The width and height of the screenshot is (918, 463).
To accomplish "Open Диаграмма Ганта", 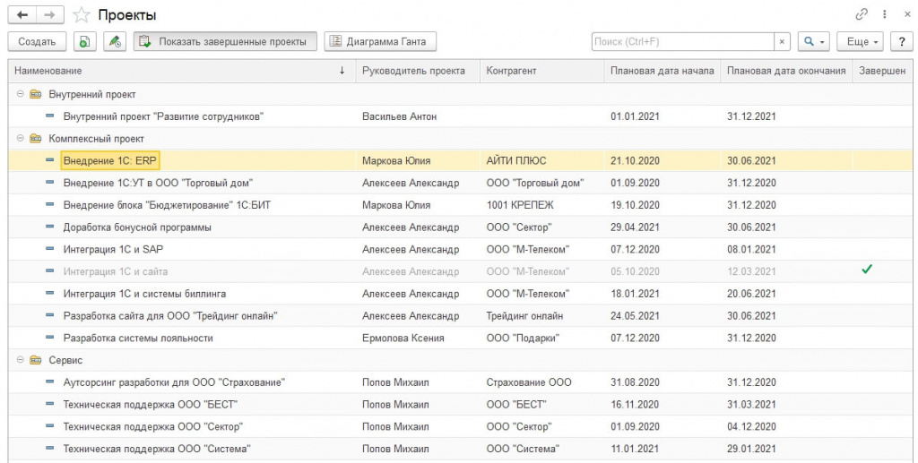I will click(x=379, y=41).
